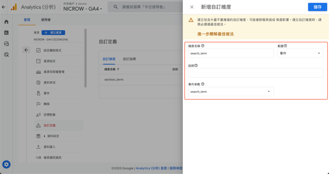
Task: Open the 範圍 scope dropdown
Action: pyautogui.click(x=300, y=53)
